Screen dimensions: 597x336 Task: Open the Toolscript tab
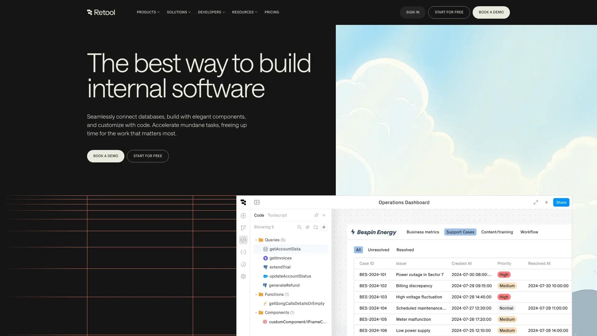click(277, 215)
